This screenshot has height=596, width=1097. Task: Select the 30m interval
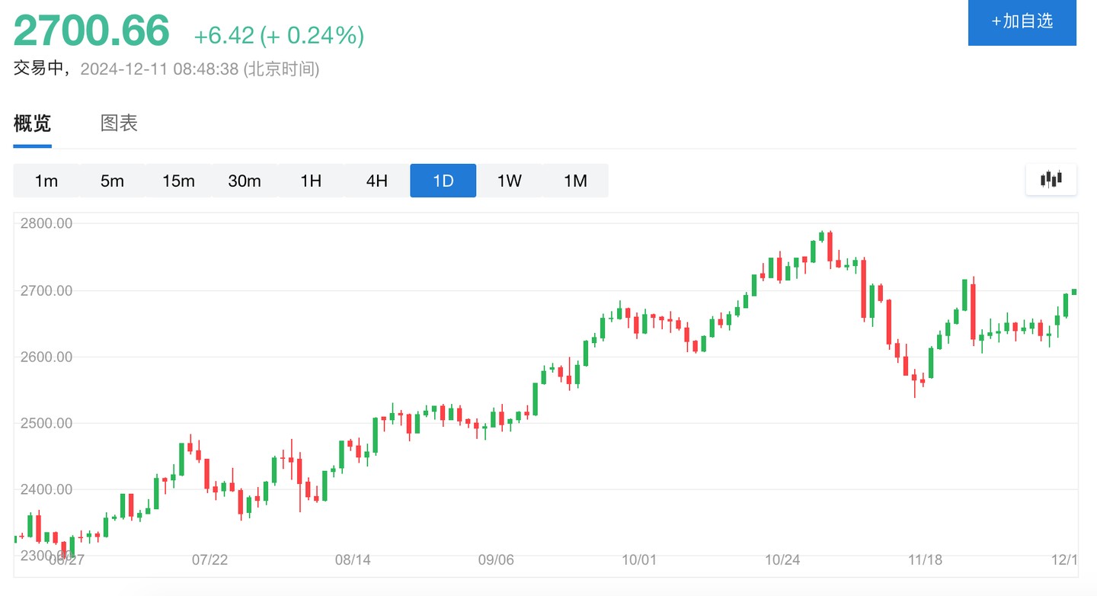pyautogui.click(x=245, y=181)
